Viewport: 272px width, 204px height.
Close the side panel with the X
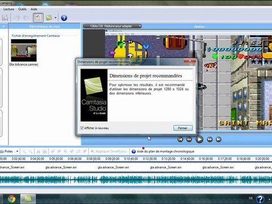3,26
